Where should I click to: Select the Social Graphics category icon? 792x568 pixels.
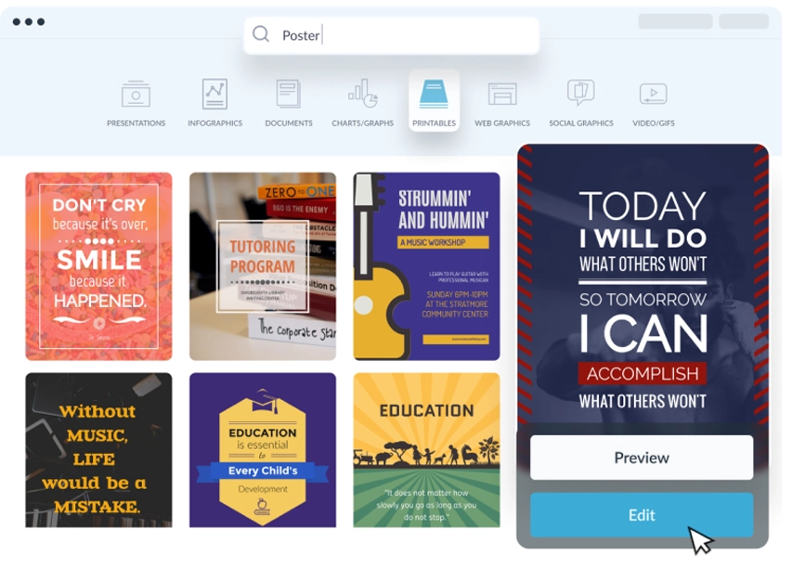pyautogui.click(x=581, y=93)
